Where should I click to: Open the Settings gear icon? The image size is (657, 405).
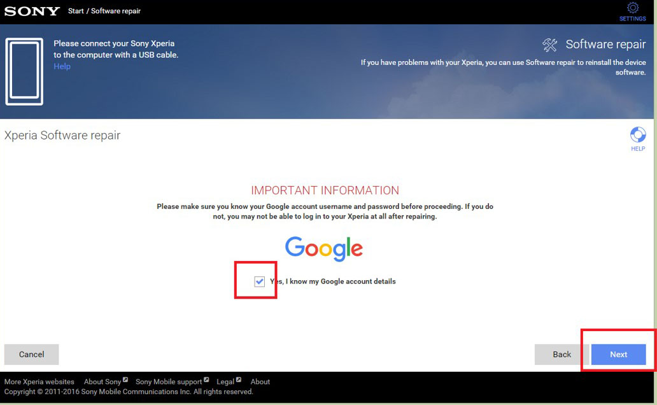pos(633,8)
